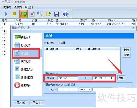Click the 删除 button
Screen dimensions: 137x108
[x=126, y=50]
